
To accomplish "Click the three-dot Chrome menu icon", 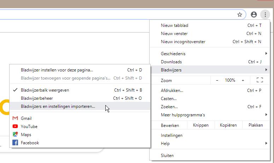I will coord(265,14).
